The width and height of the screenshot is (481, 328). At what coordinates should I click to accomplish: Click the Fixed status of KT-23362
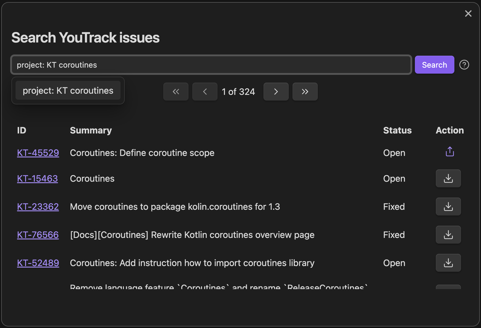click(394, 207)
